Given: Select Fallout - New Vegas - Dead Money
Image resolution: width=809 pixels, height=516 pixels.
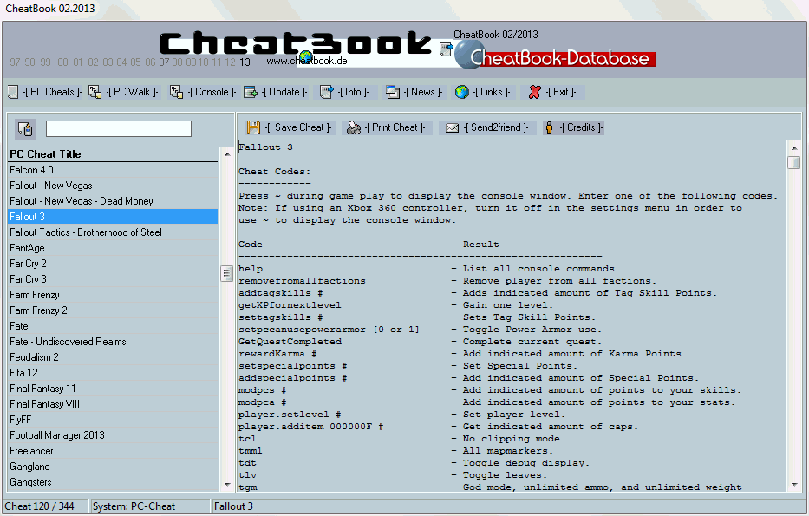Looking at the screenshot, I should click(x=114, y=201).
